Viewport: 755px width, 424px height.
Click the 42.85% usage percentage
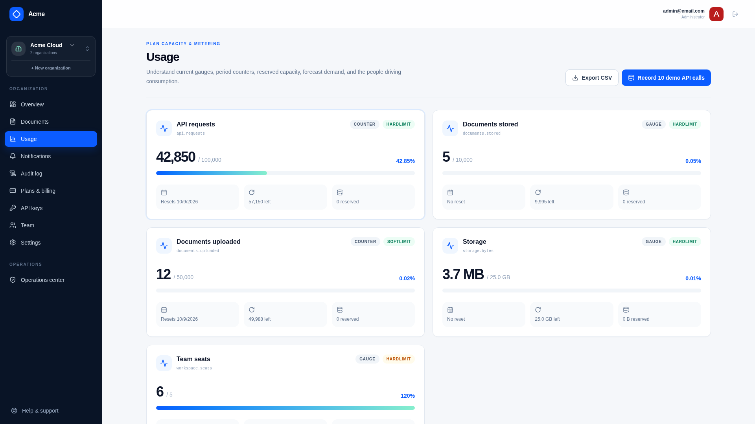[x=405, y=161]
